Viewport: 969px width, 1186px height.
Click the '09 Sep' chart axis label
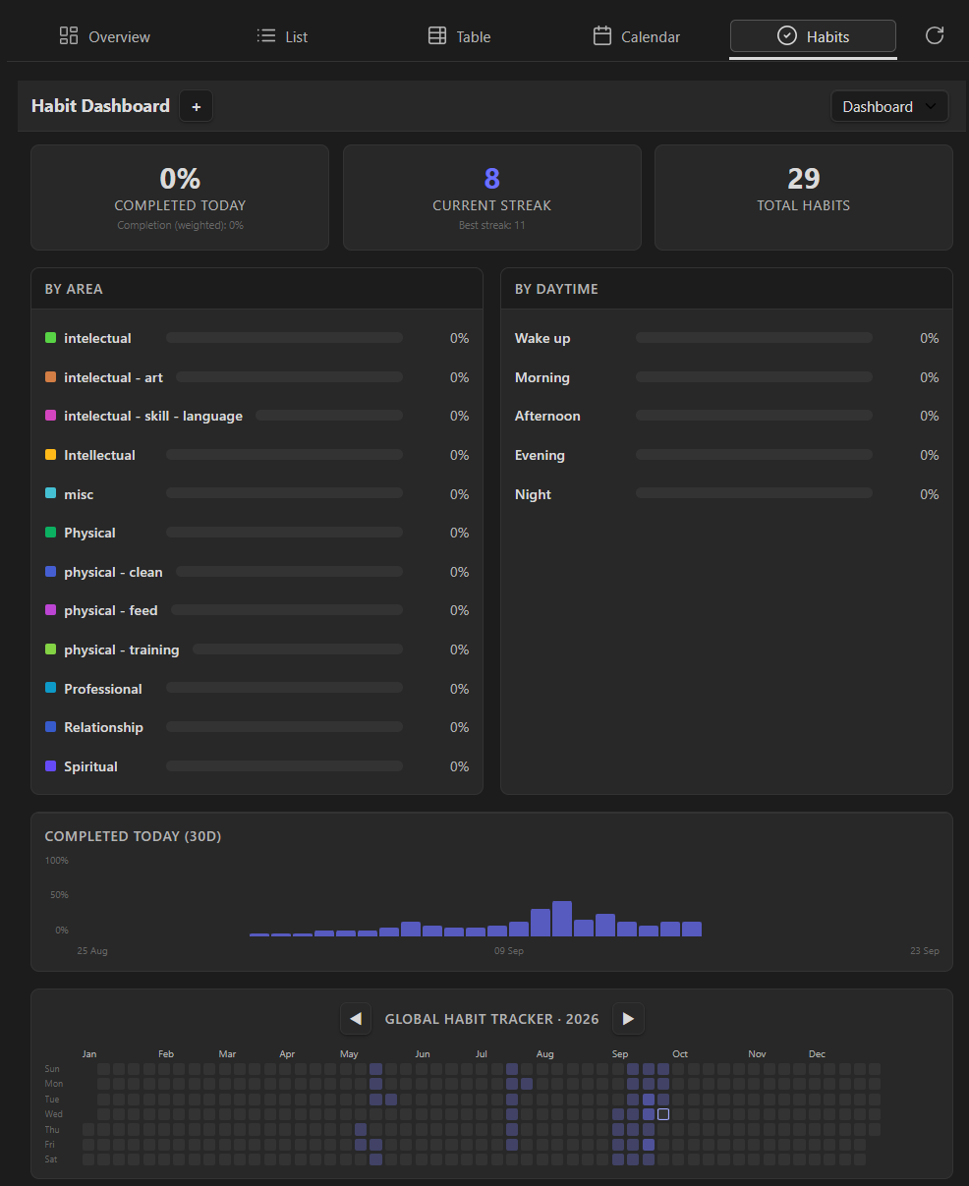pos(509,951)
